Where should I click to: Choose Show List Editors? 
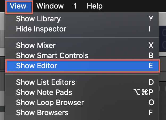45,82
